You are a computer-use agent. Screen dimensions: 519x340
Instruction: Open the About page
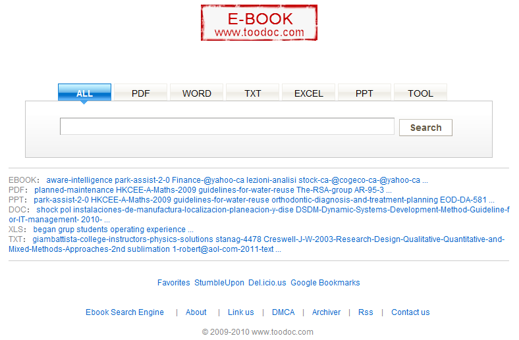[196, 312]
